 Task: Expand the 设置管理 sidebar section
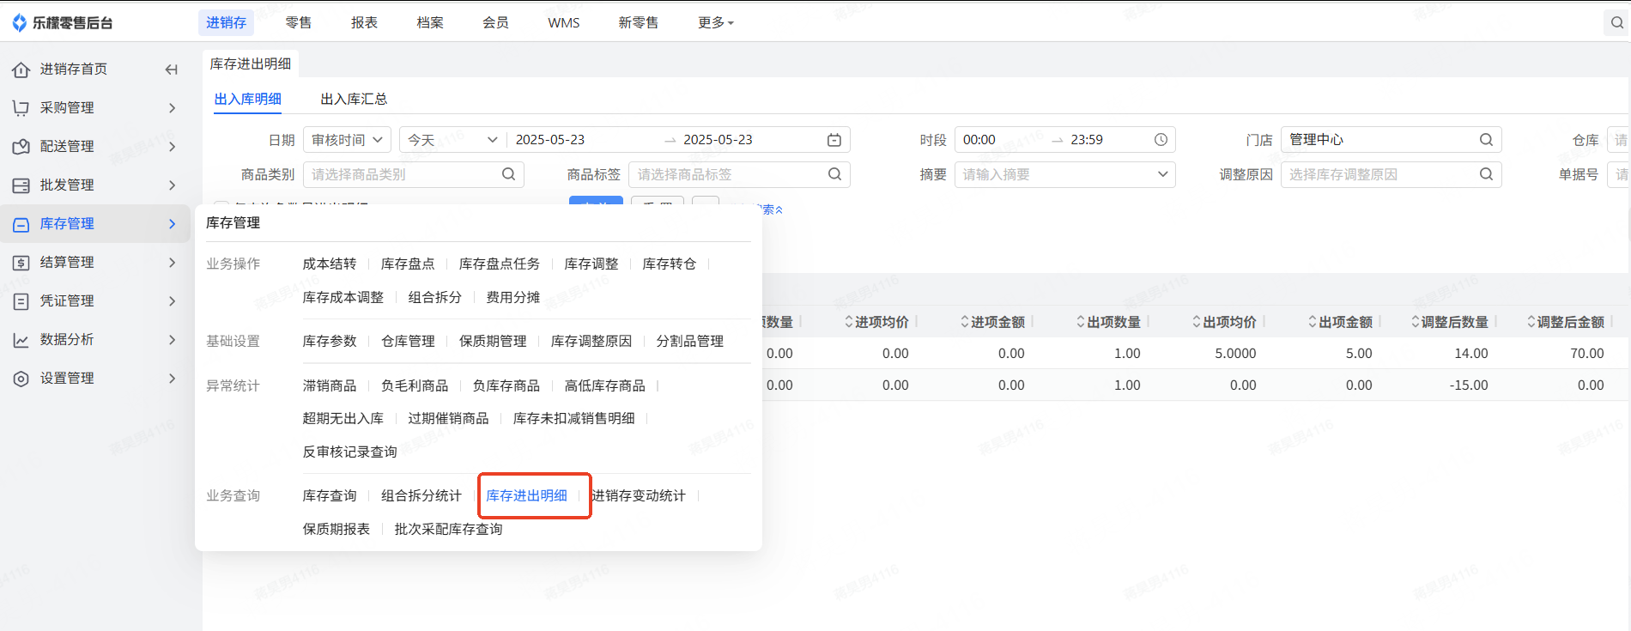point(94,379)
